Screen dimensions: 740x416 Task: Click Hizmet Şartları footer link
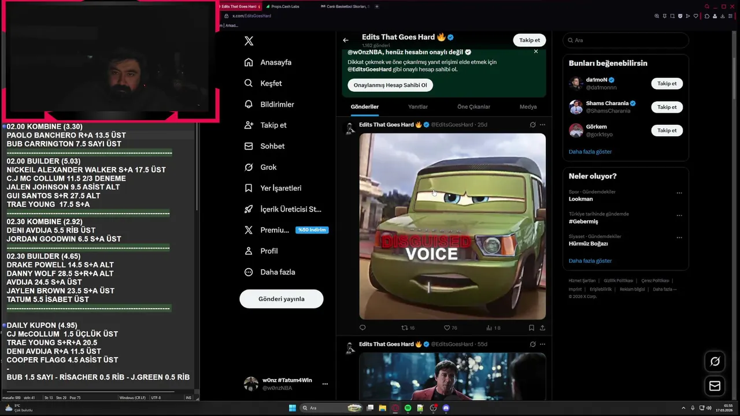(x=581, y=281)
